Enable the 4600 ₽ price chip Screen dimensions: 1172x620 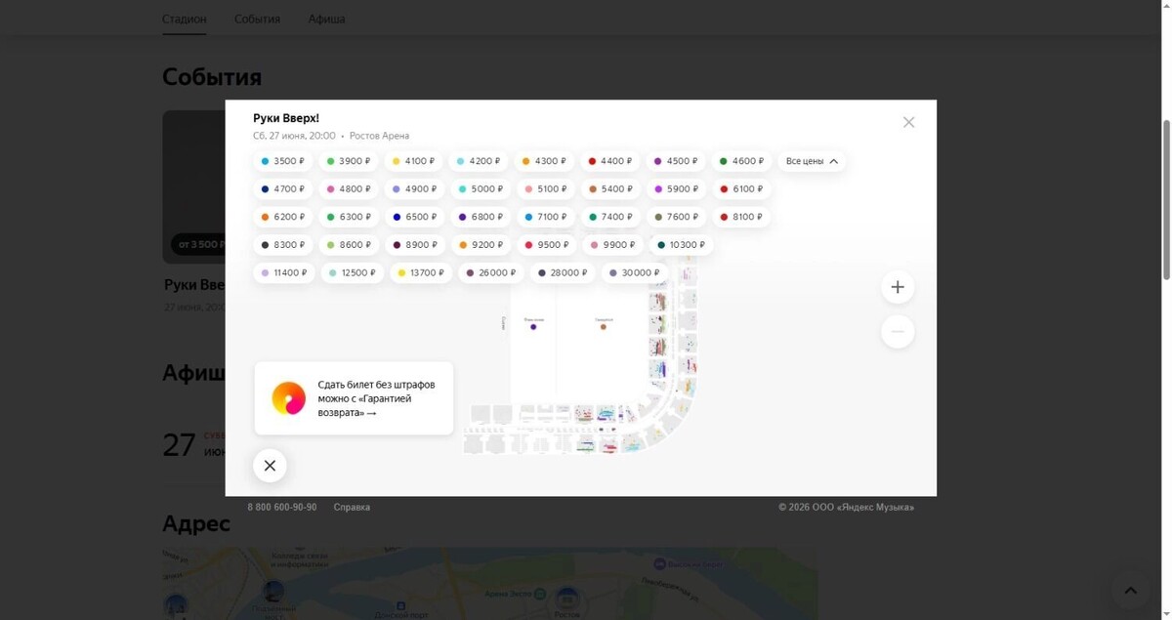(741, 161)
